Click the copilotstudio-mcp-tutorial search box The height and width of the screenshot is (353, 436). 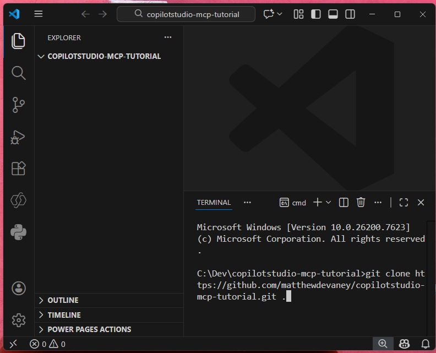[x=186, y=14]
